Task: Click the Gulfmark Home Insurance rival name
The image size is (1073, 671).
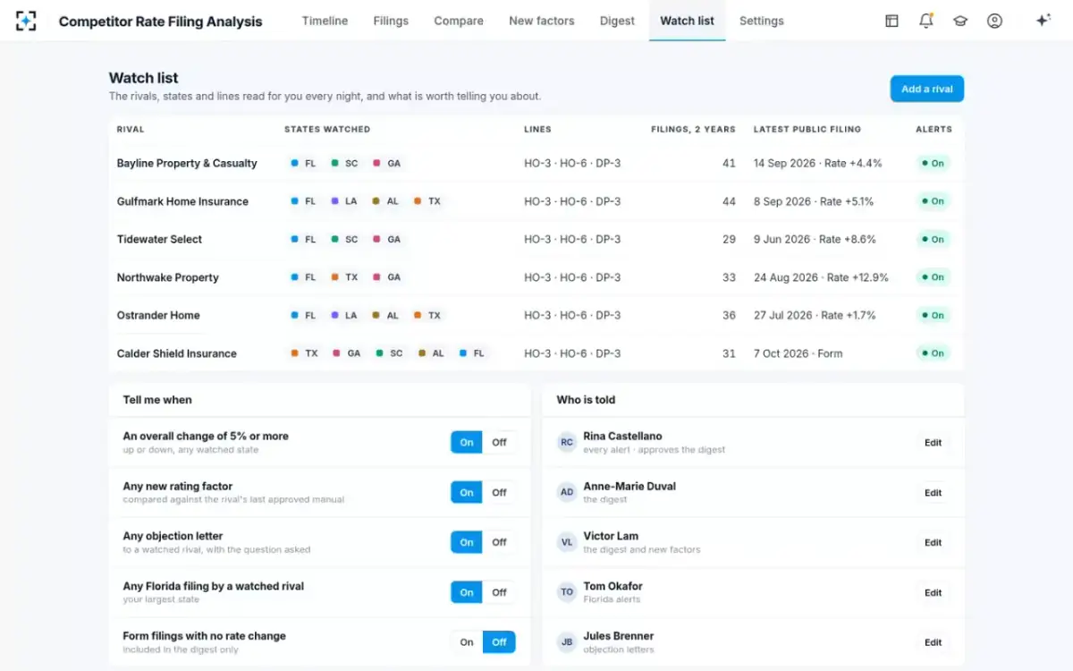Action: click(182, 201)
